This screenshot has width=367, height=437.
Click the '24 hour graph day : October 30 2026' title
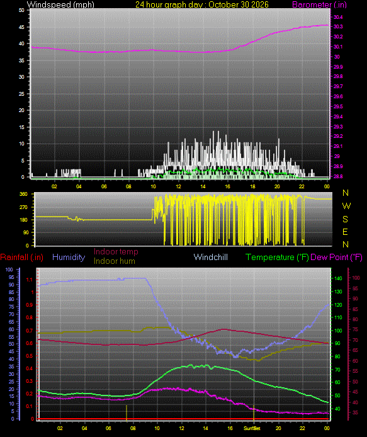(x=202, y=5)
